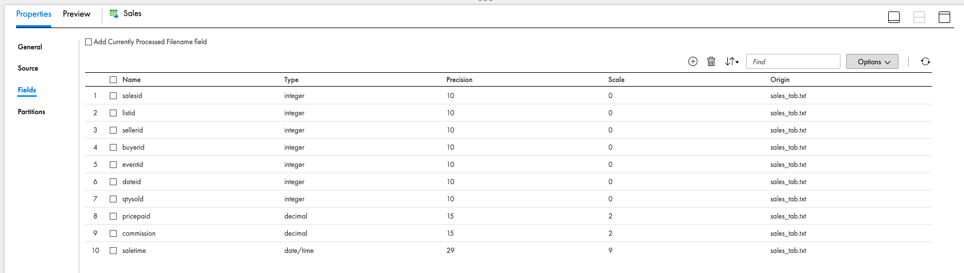
Task: Switch to the Preview tab
Action: point(76,14)
